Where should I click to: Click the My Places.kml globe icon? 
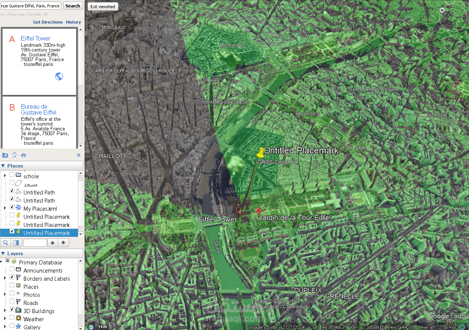tap(18, 208)
